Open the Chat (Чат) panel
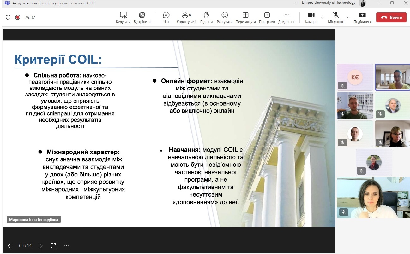410x254 pixels. [x=166, y=15]
